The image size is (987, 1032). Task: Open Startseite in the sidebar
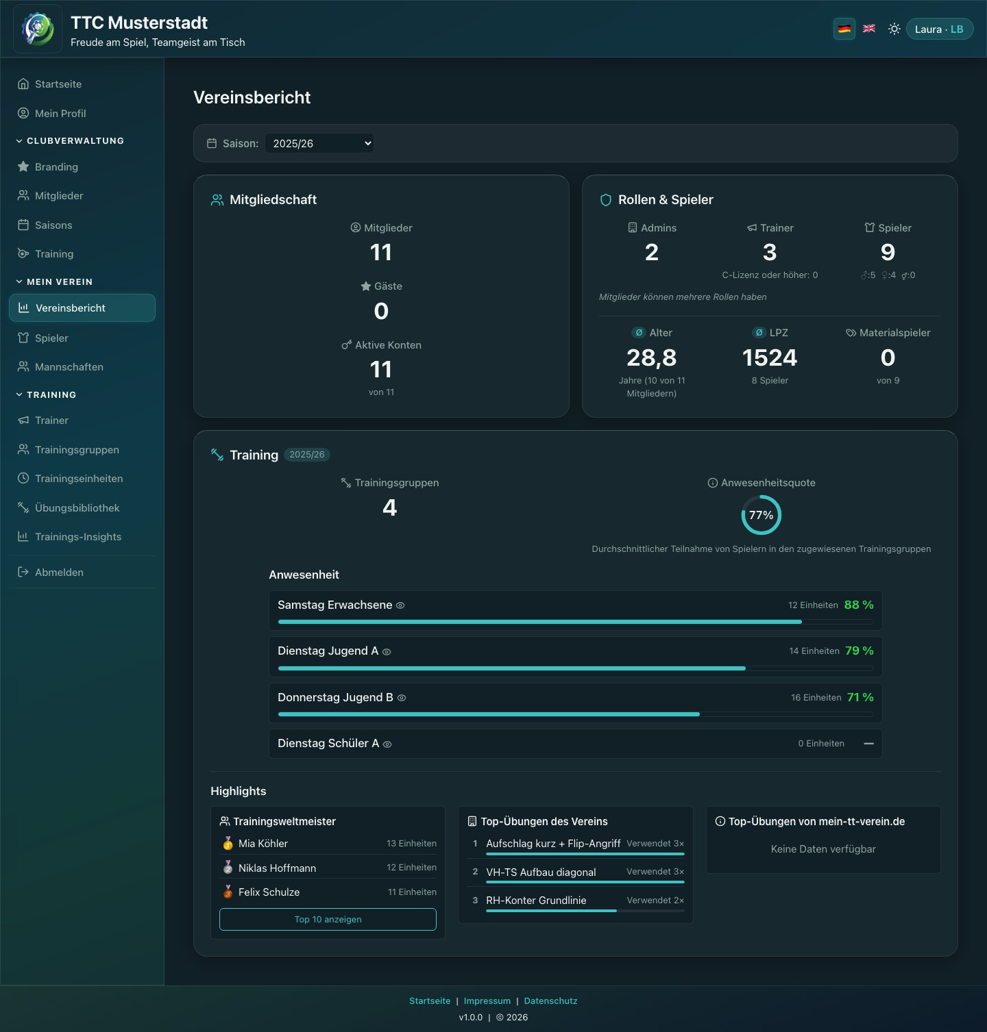(x=82, y=84)
